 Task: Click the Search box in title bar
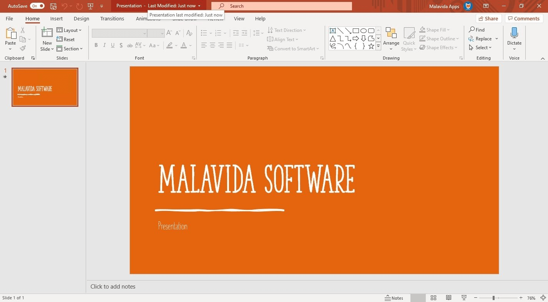click(x=281, y=6)
